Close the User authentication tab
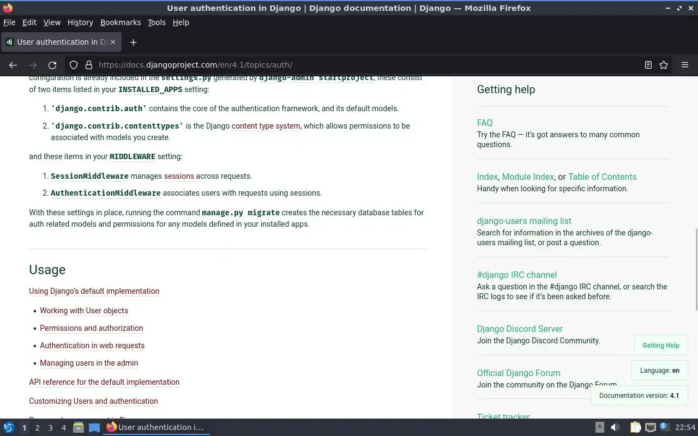 (114, 42)
